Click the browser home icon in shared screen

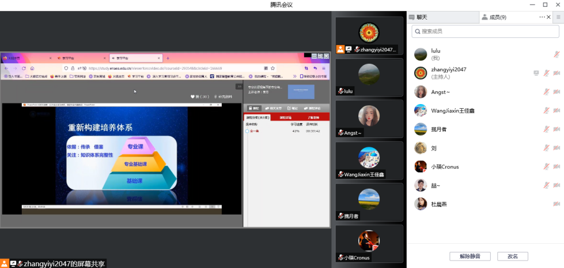coord(32,68)
